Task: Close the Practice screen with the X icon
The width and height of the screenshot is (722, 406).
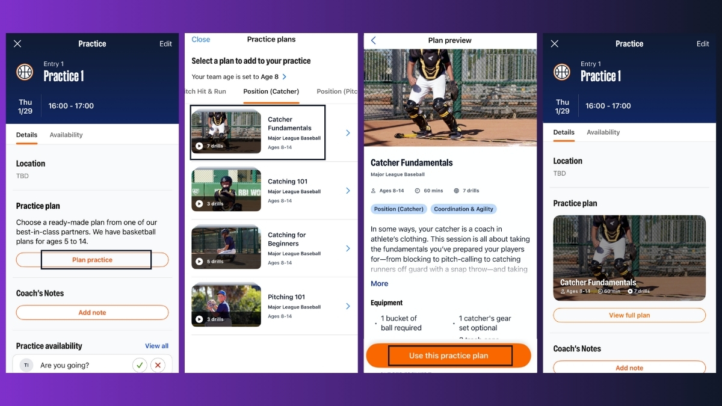Action: point(17,43)
